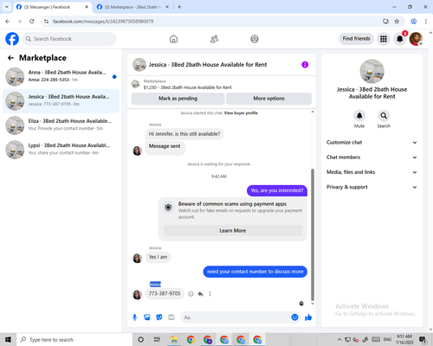Open Lypsi's conversation in list
Image resolution: width=433 pixels, height=346 pixels.
click(x=61, y=150)
